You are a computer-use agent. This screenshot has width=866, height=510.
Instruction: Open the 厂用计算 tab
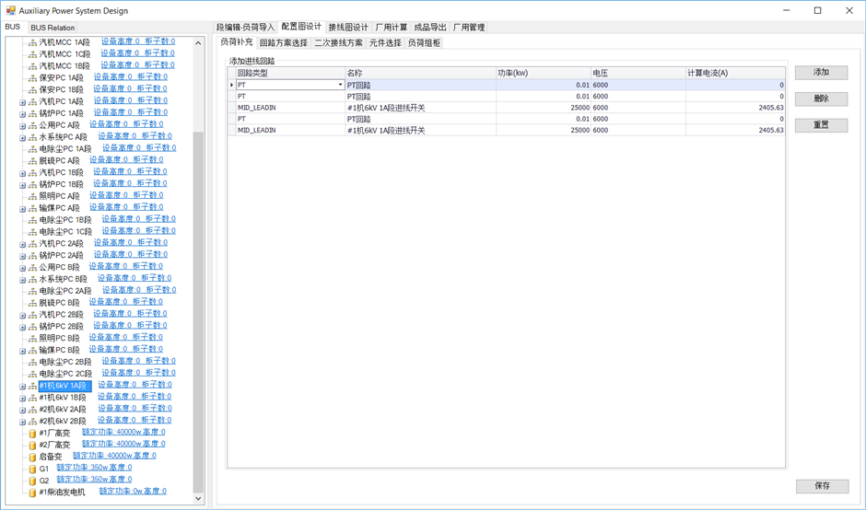point(392,27)
